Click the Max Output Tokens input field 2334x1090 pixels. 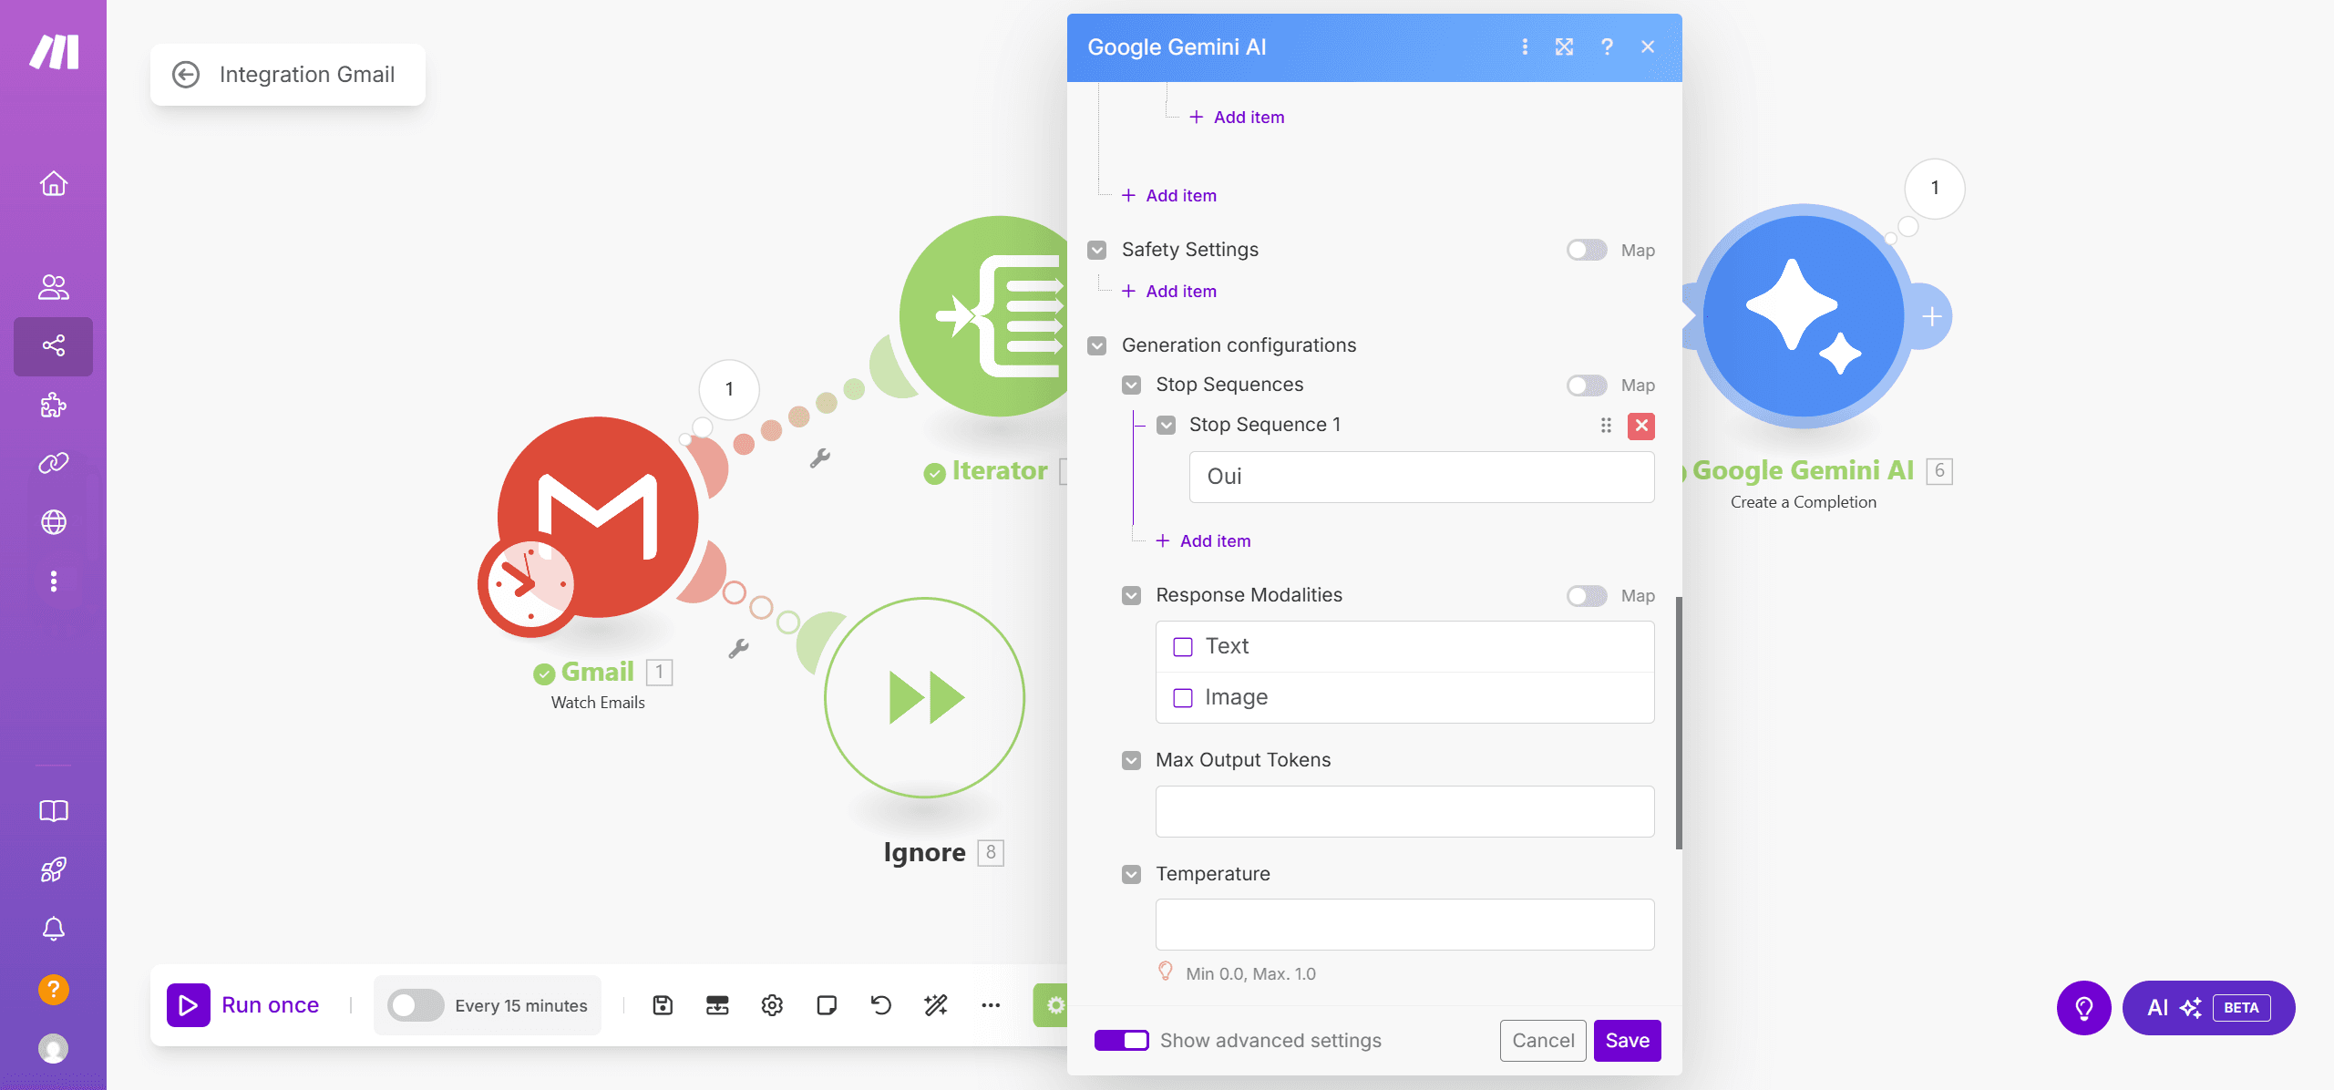pyautogui.click(x=1404, y=812)
